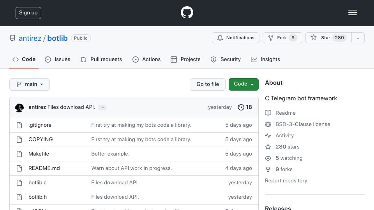Image resolution: width=374 pixels, height=210 pixels.
Task: Open the main branch selector dropdown
Action: 30,84
